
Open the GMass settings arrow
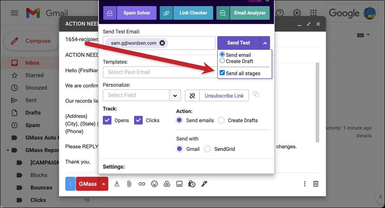click(104, 184)
